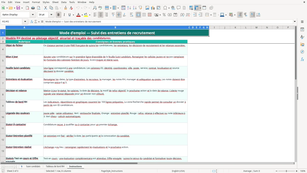Click the Insert Hyperlink icon

[x=173, y=8]
